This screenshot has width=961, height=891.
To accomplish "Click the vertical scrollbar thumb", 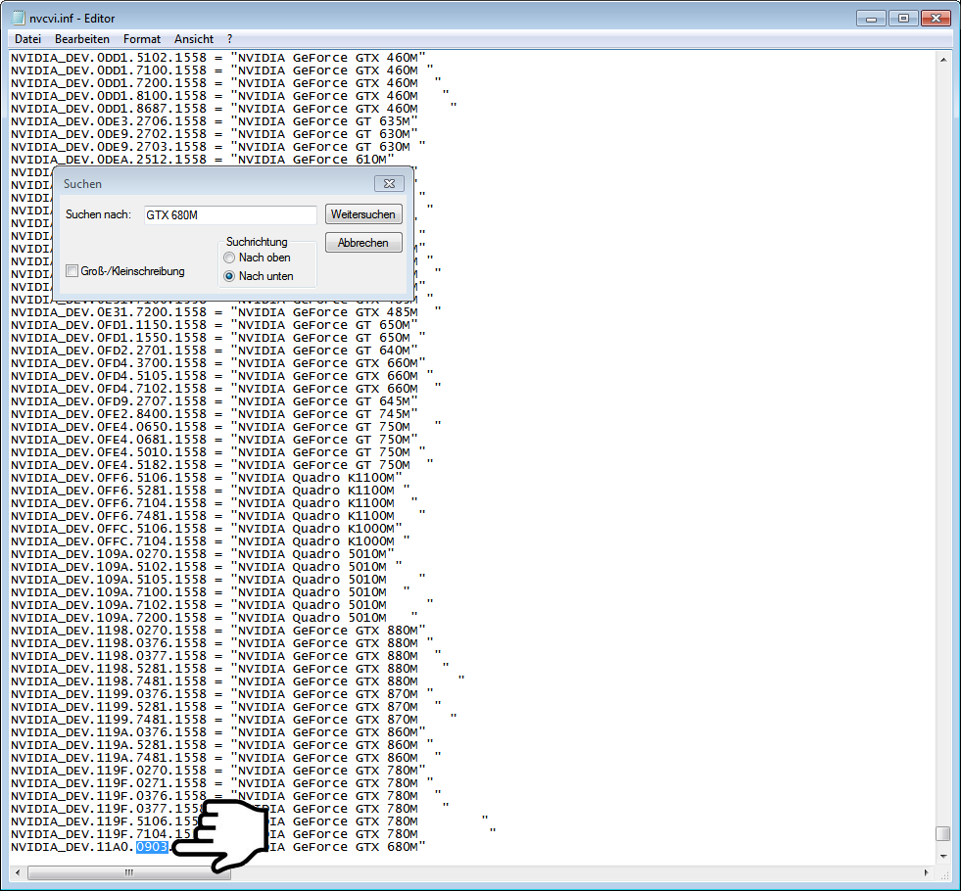I will (943, 834).
